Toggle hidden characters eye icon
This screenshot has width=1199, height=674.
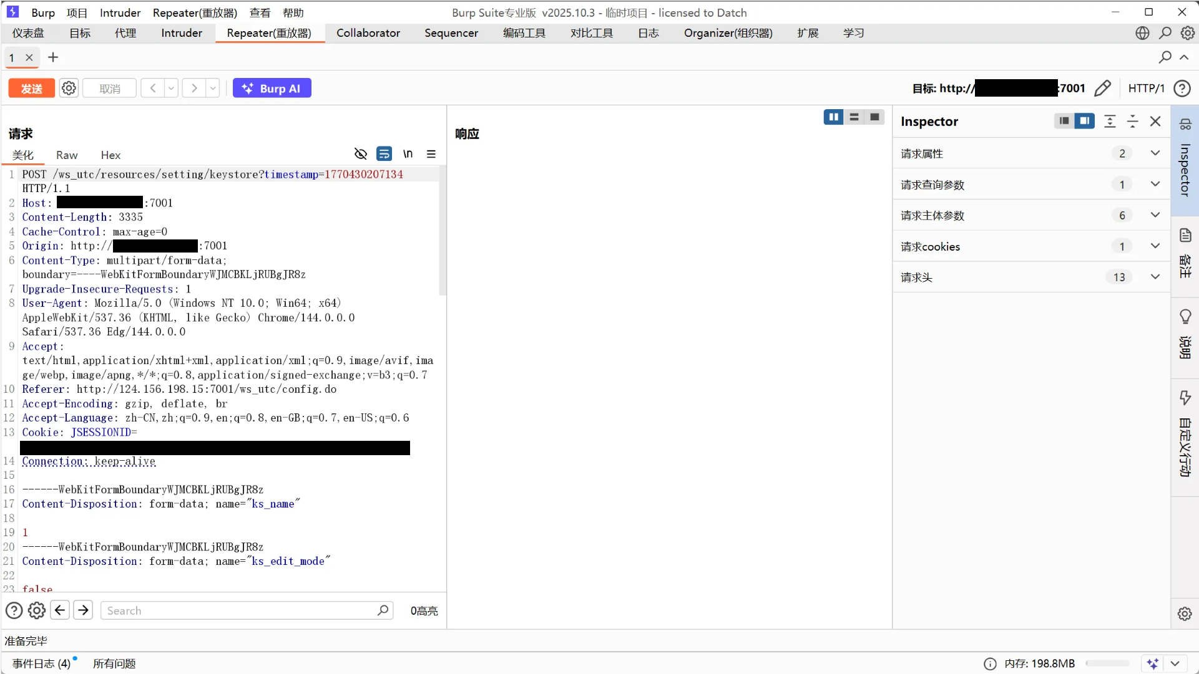coord(361,154)
